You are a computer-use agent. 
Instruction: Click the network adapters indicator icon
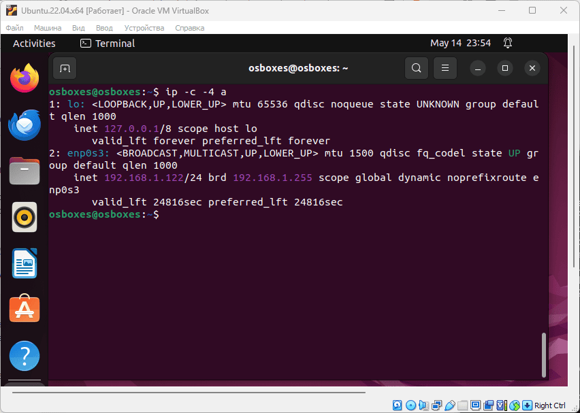[436, 406]
